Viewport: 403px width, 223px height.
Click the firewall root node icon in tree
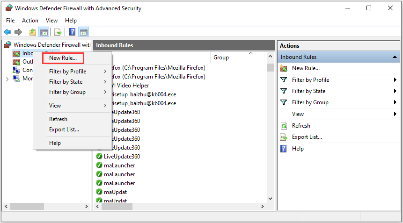pyautogui.click(x=7, y=45)
